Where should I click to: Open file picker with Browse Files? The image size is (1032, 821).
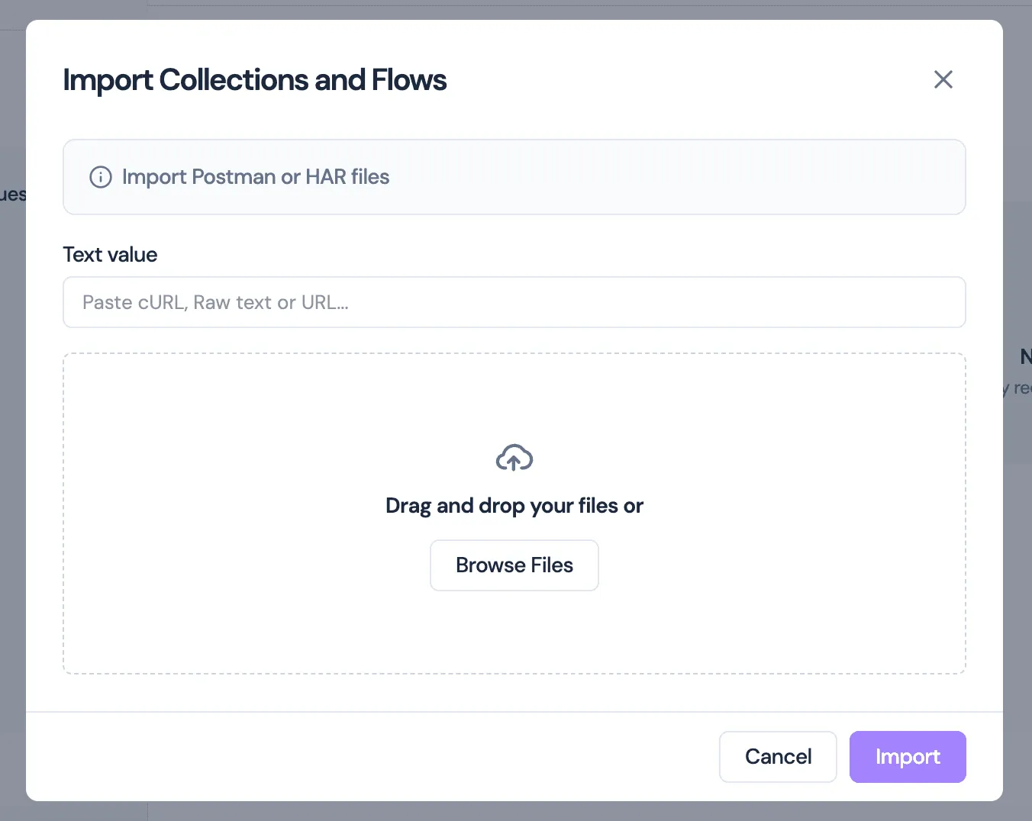514,565
